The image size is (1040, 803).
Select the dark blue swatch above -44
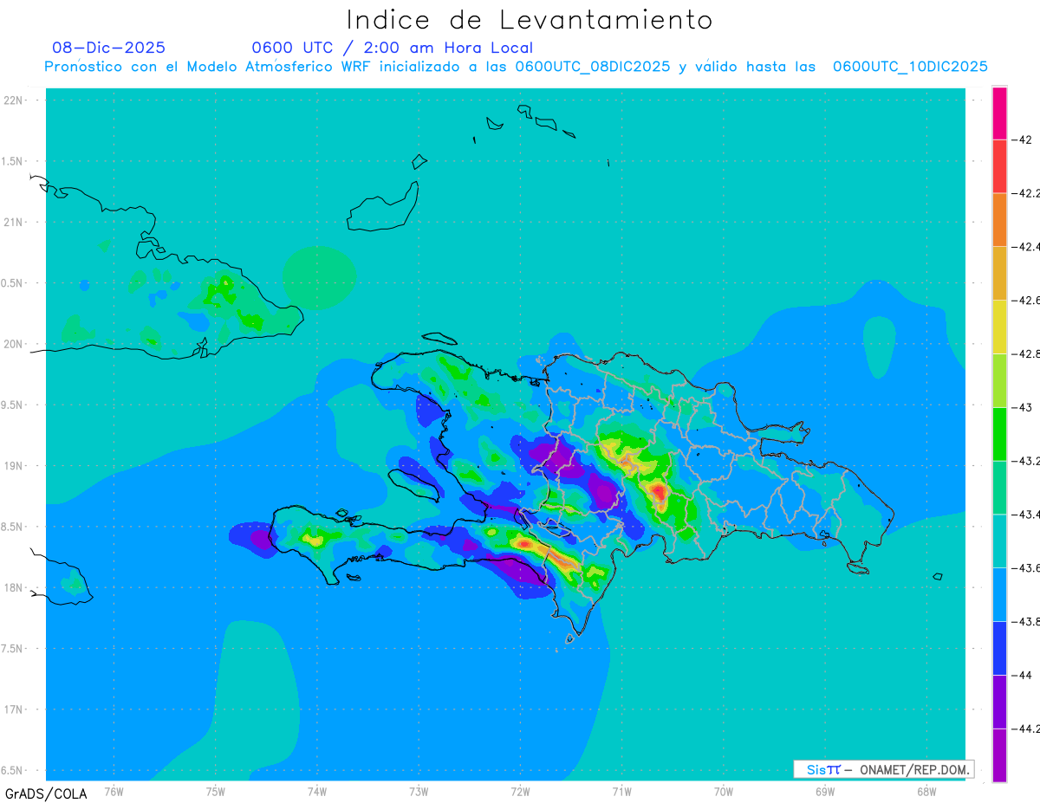tap(999, 648)
